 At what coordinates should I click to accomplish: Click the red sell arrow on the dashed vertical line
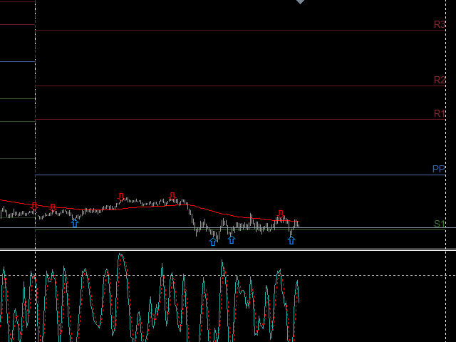point(34,206)
